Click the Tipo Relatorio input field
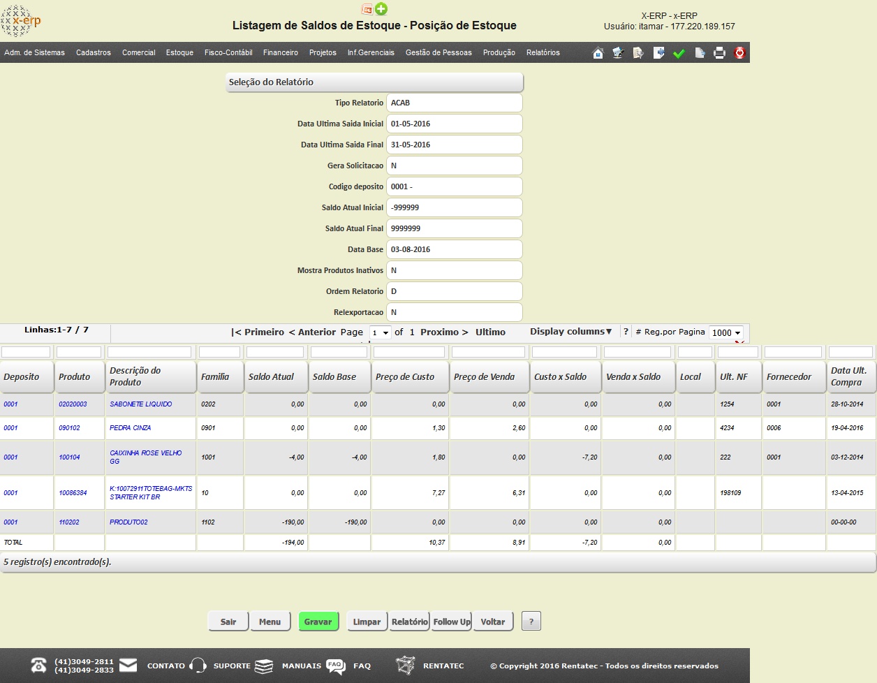 pyautogui.click(x=455, y=103)
